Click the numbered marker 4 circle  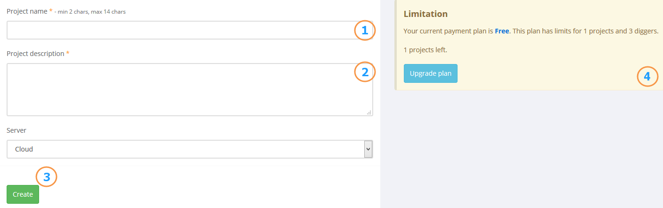click(x=647, y=76)
